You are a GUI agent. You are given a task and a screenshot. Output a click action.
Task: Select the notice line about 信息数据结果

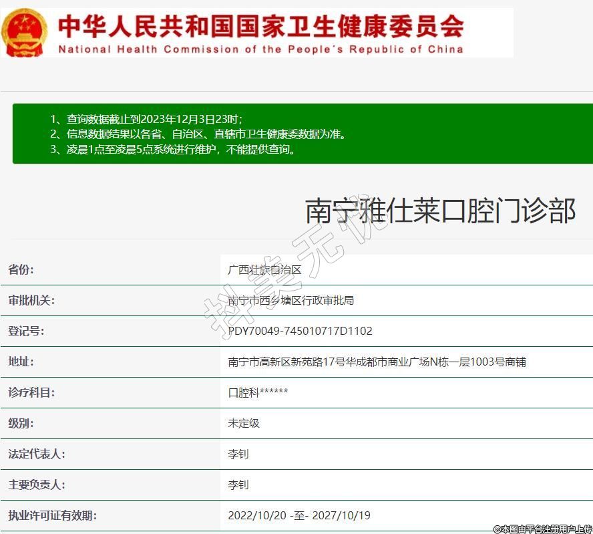(x=198, y=134)
